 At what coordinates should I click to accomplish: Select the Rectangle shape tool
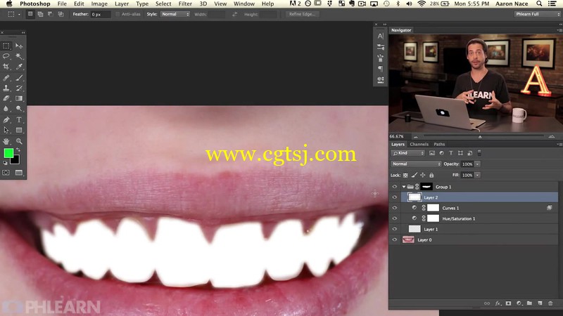tap(19, 130)
